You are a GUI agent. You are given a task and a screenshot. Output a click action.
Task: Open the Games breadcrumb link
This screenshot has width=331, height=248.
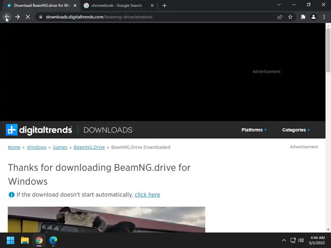60,147
